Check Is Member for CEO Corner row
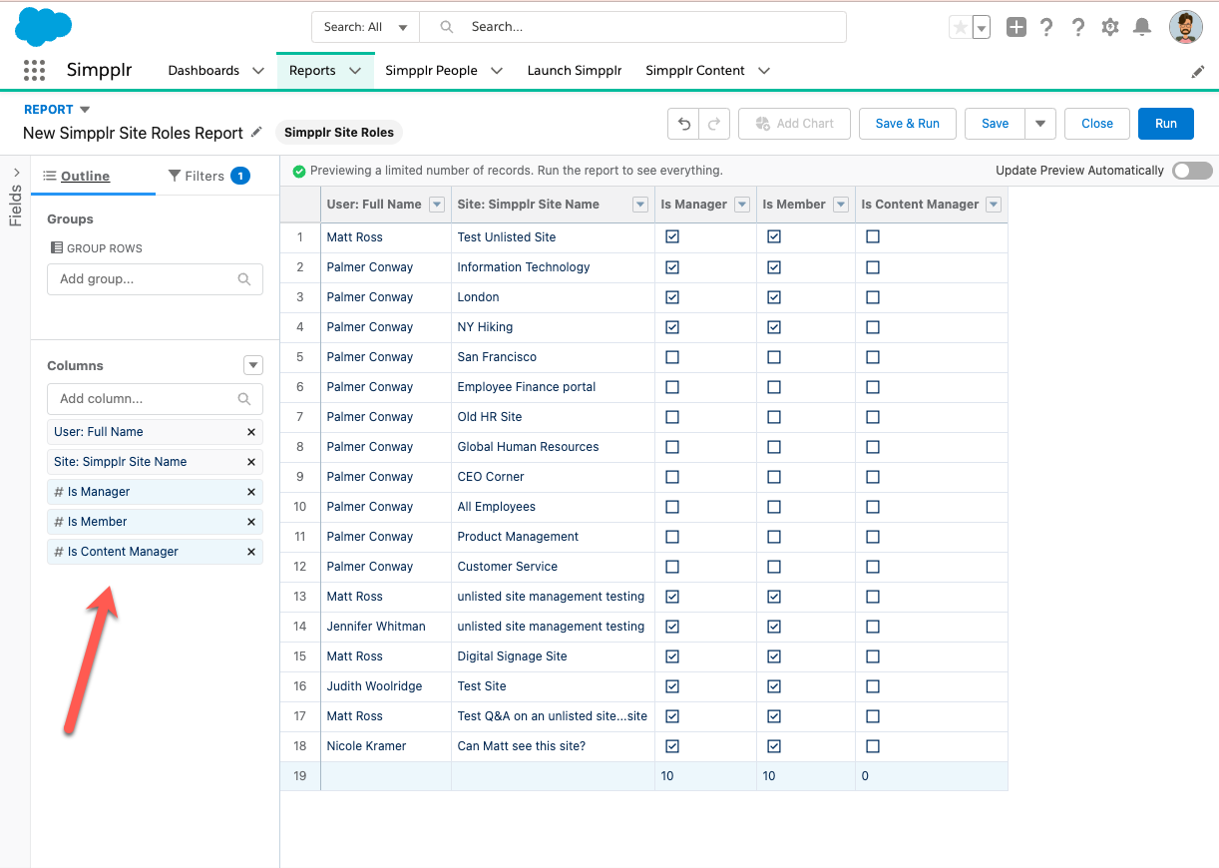The height and width of the screenshot is (868, 1219). pos(774,477)
